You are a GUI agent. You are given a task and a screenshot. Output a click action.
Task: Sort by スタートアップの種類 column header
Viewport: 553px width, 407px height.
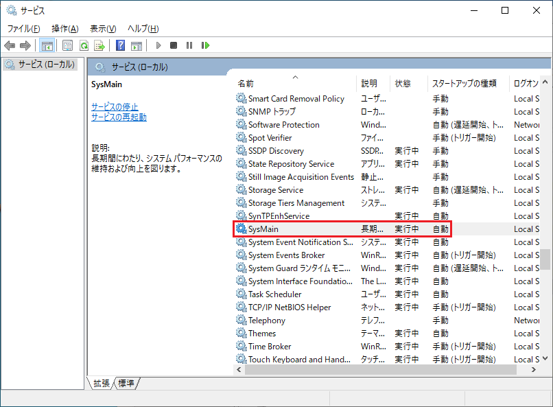click(469, 83)
